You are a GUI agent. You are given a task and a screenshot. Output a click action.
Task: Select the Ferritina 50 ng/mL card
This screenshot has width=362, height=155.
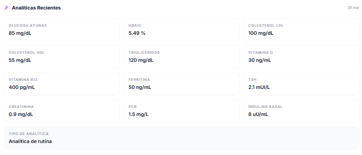(182, 84)
